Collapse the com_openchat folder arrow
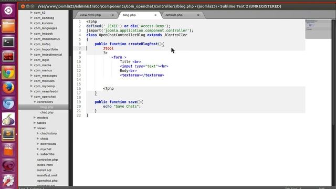The image size is (336, 189). coord(31,97)
